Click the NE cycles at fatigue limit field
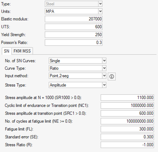 point(127,121)
